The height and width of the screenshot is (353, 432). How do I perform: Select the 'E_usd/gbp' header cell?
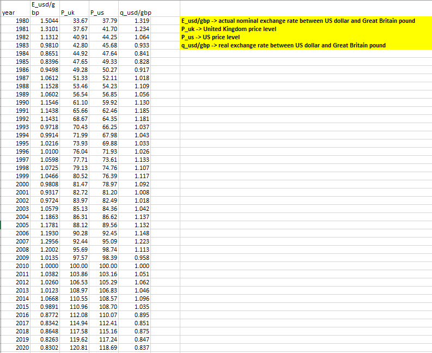[45, 9]
